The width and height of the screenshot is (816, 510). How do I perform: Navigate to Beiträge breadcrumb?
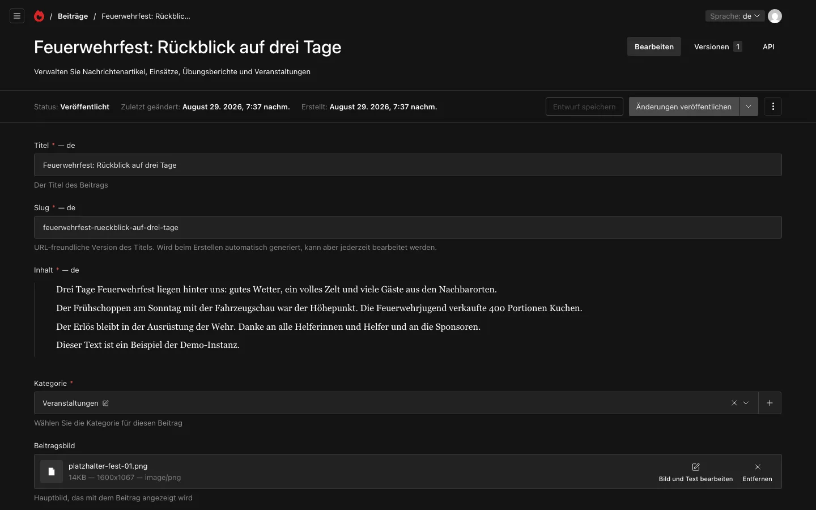73,16
